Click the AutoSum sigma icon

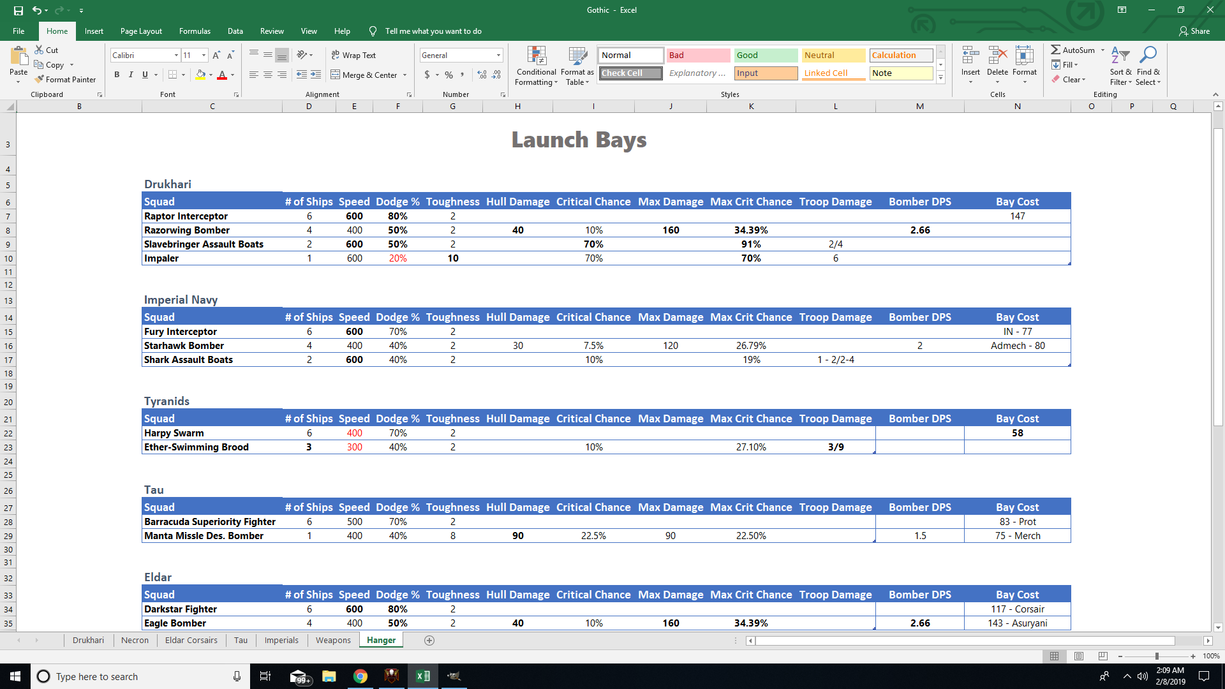1055,50
